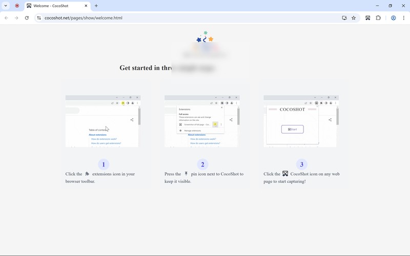Image resolution: width=410 pixels, height=256 pixels.
Task: Click 'page to start capturing!' text
Action: click(284, 181)
